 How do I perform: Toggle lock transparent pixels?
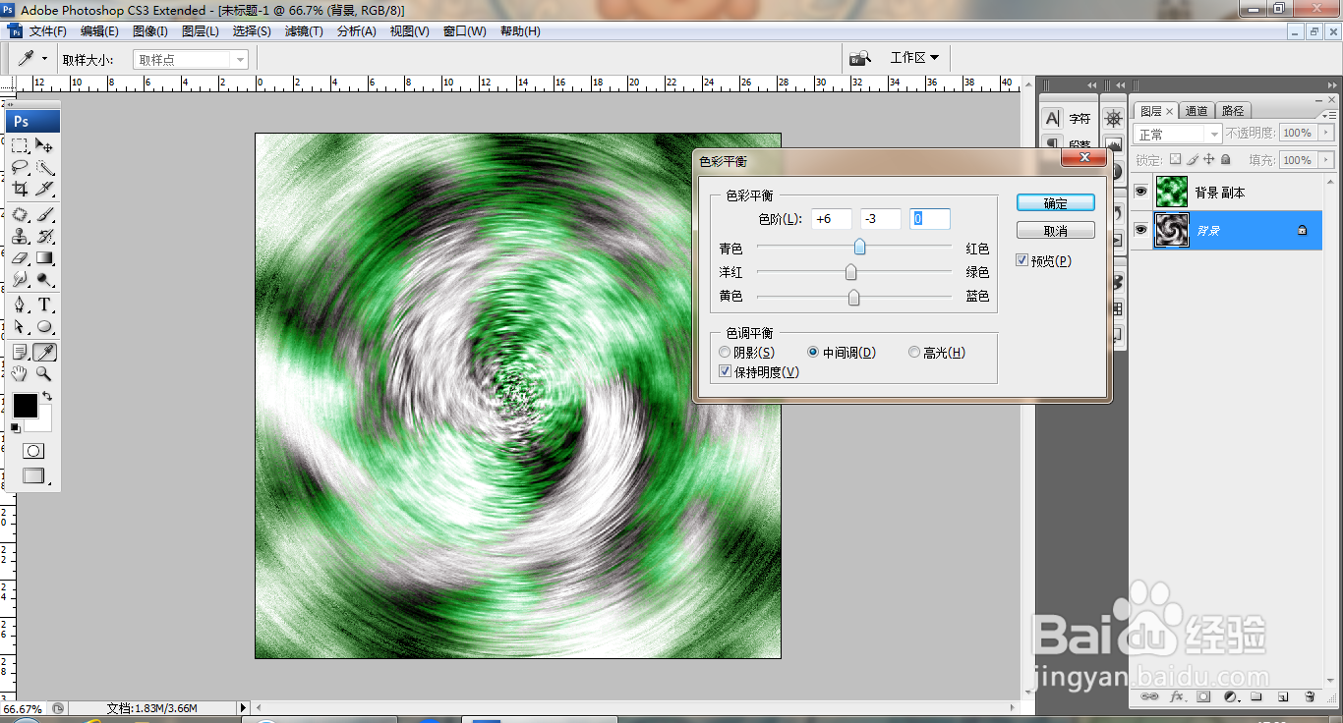[1176, 159]
